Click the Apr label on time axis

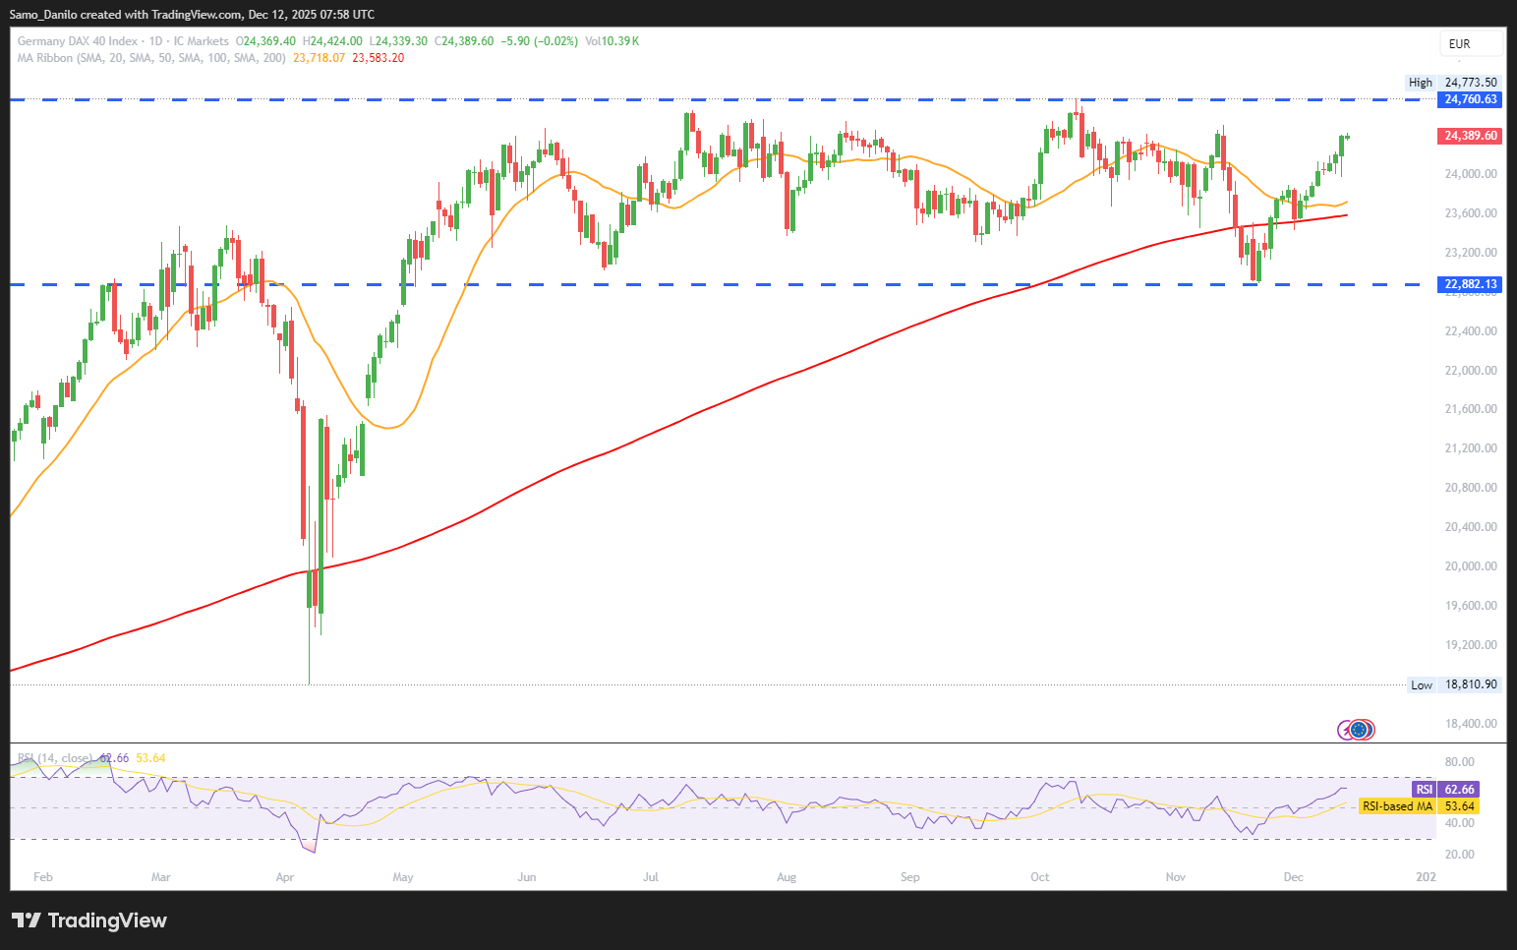pos(285,877)
